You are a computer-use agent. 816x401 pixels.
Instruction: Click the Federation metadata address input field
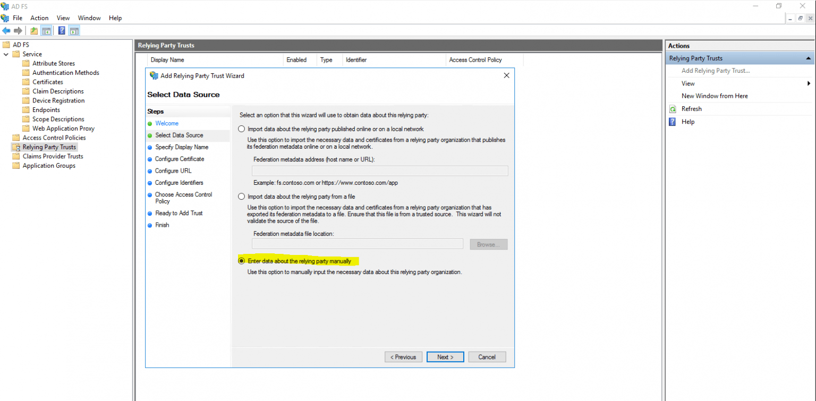pyautogui.click(x=379, y=170)
